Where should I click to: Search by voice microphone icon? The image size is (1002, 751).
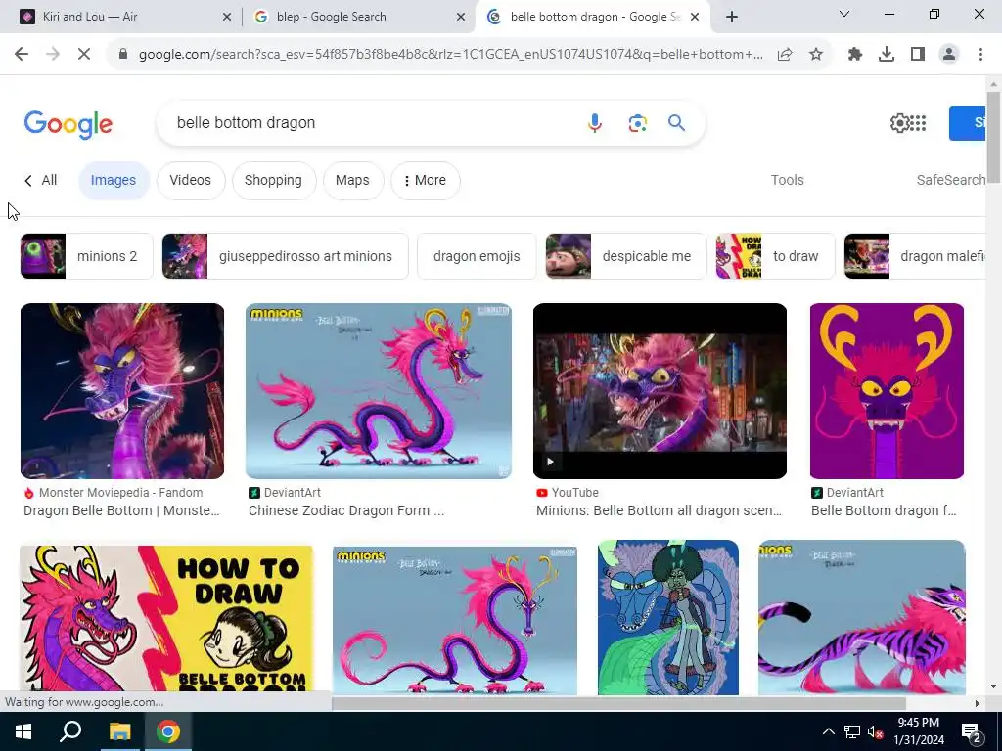[594, 122]
